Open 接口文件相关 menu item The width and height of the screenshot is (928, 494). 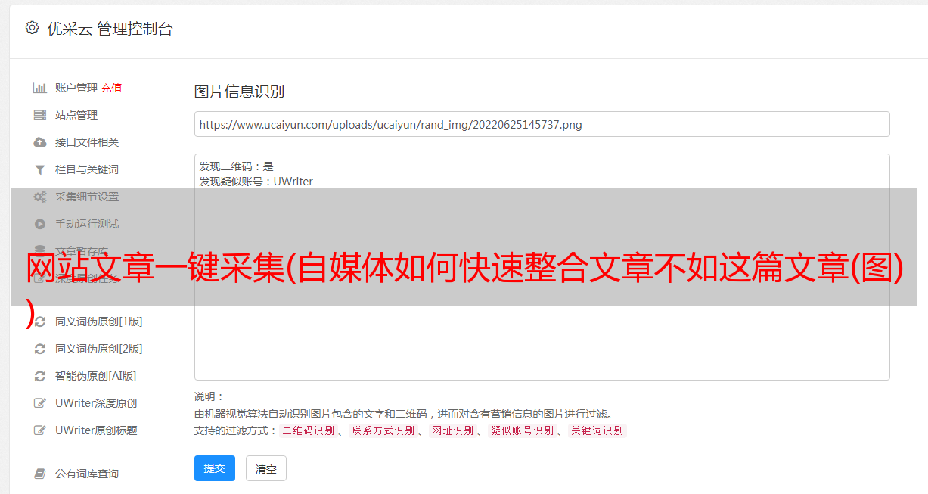click(87, 142)
